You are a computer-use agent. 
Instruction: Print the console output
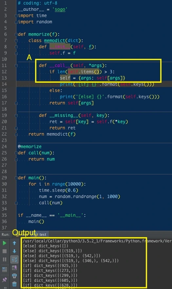point(14,276)
